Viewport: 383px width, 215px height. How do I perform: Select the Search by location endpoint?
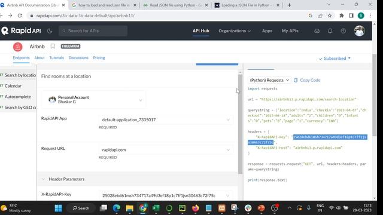[19, 75]
